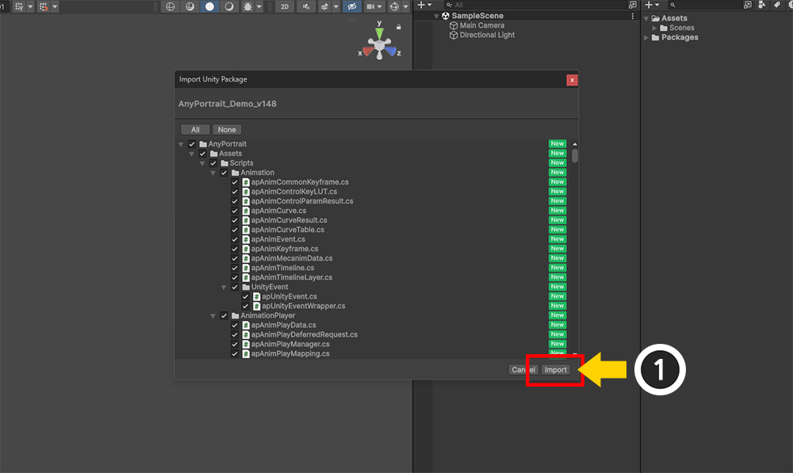Viewport: 793px width, 473px height.
Task: Click the blue Z axis cone on gizmo
Action: [x=391, y=51]
